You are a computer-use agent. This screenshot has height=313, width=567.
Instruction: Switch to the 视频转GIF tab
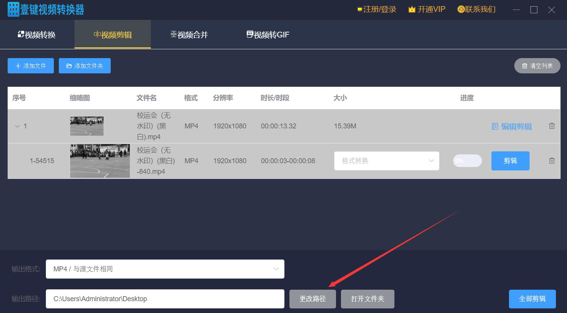(268, 34)
